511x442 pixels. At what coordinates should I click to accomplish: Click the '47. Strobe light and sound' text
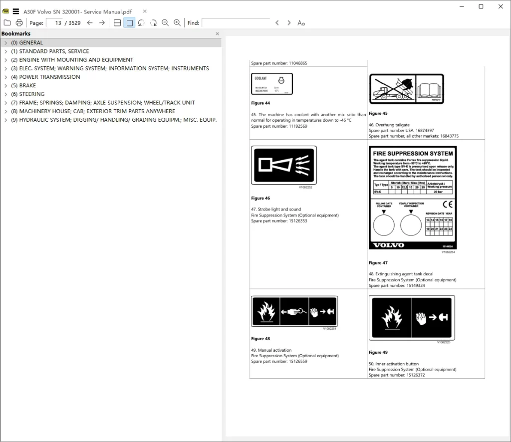tap(276, 210)
